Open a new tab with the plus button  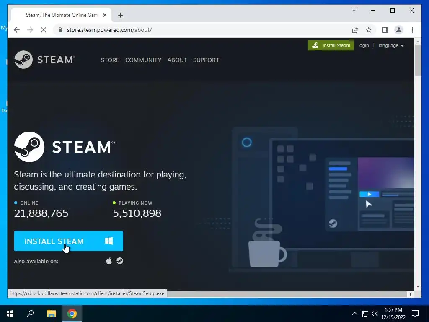pos(121,15)
